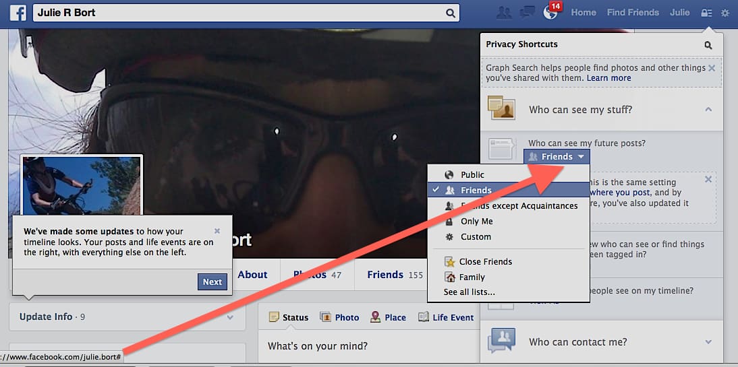
Task: Choose Friends except Acquaintances option
Action: 509,206
